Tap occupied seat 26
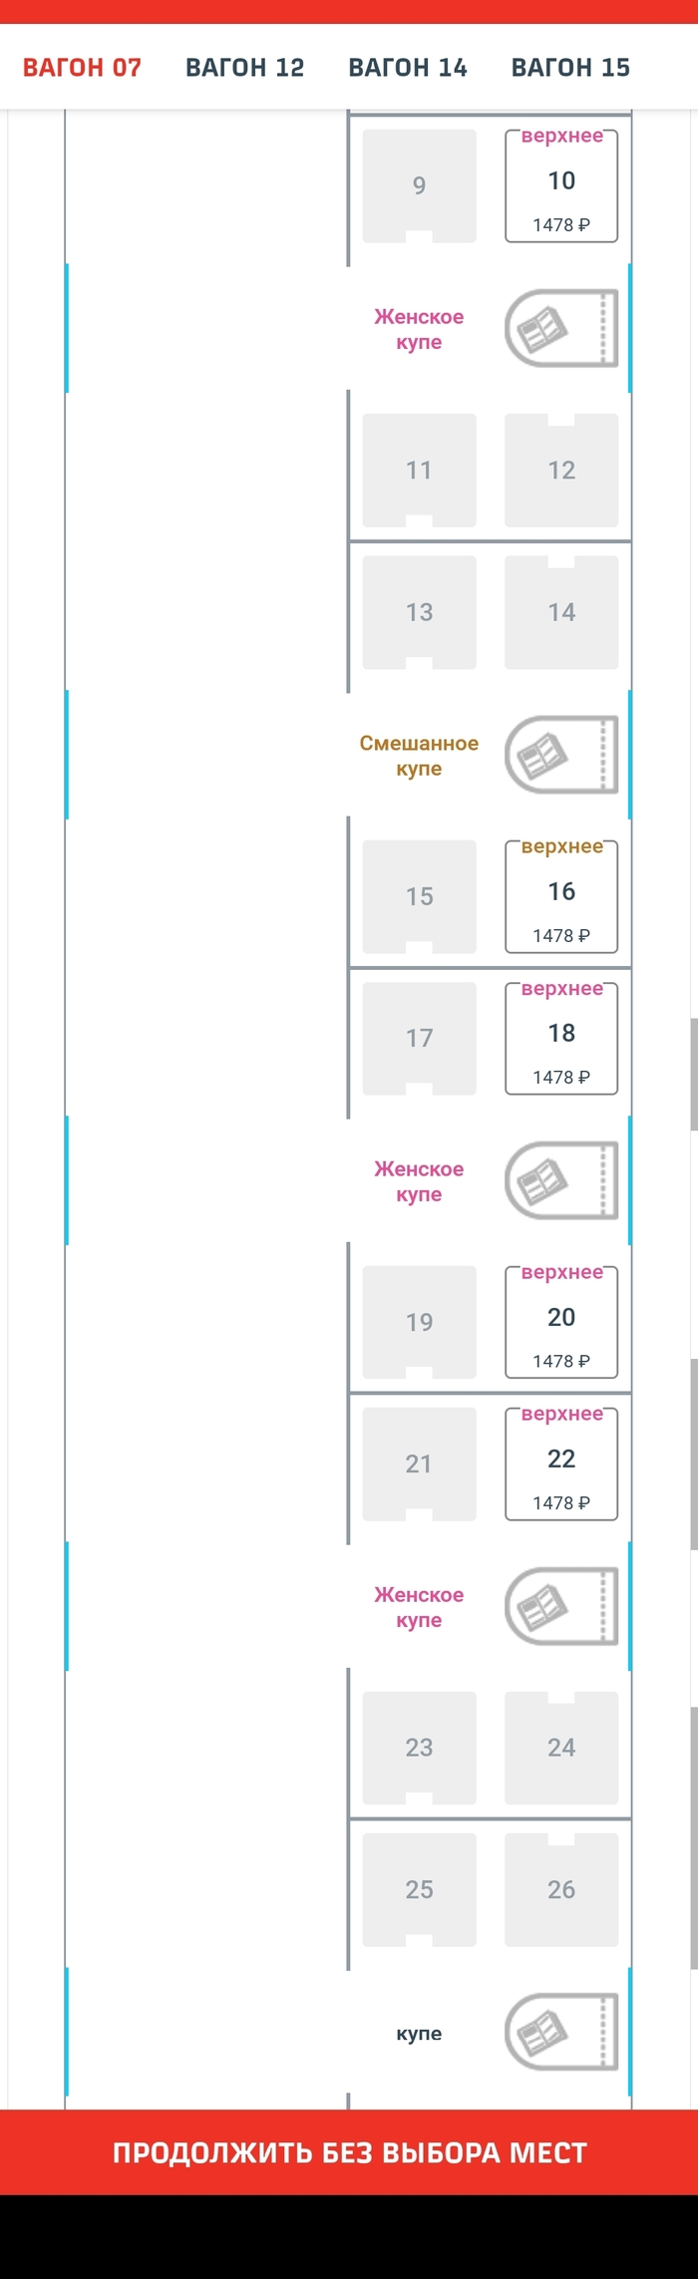Screen dimensions: 698x2279 (x=561, y=1889)
